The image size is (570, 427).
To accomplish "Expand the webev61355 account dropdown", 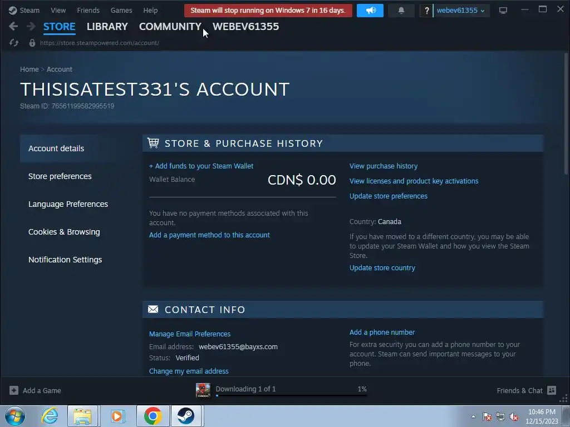I will (x=460, y=11).
